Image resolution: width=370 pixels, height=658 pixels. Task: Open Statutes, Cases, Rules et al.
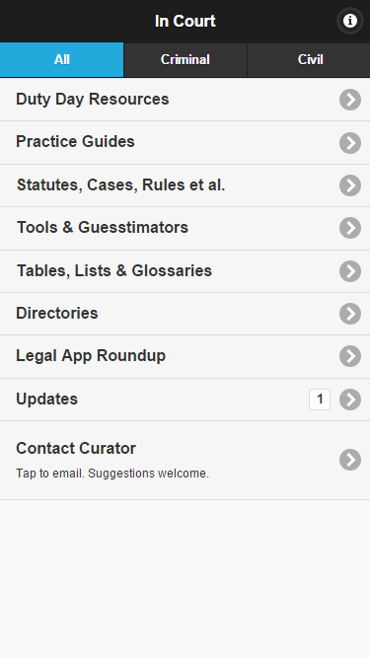[185, 185]
